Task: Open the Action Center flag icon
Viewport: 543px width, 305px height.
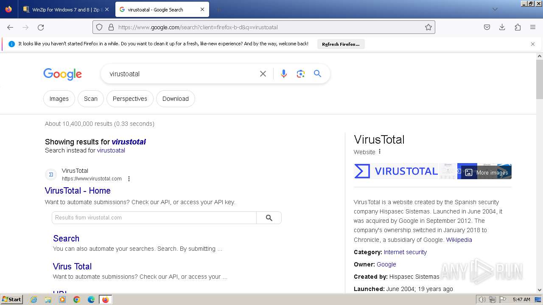Action: pos(503,299)
